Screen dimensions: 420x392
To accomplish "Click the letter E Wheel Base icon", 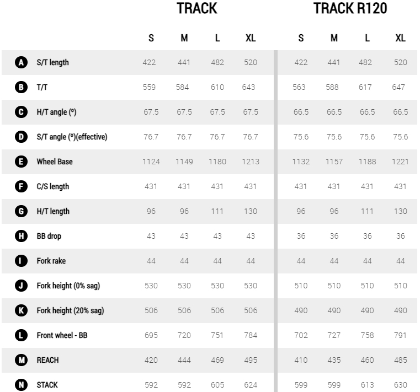I will tap(21, 162).
